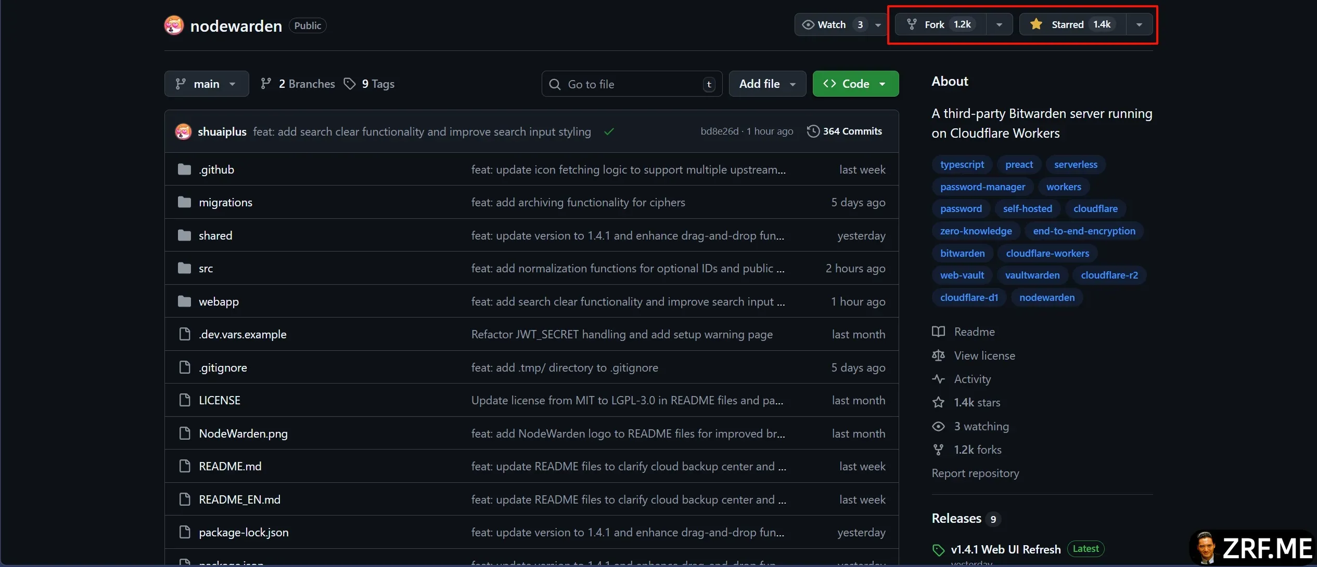Open the src row commit message
This screenshot has width=1317, height=567.
click(x=628, y=268)
